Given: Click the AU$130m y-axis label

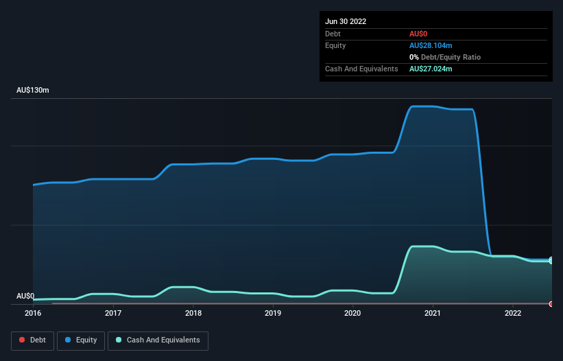Looking at the screenshot, I should [x=33, y=90].
